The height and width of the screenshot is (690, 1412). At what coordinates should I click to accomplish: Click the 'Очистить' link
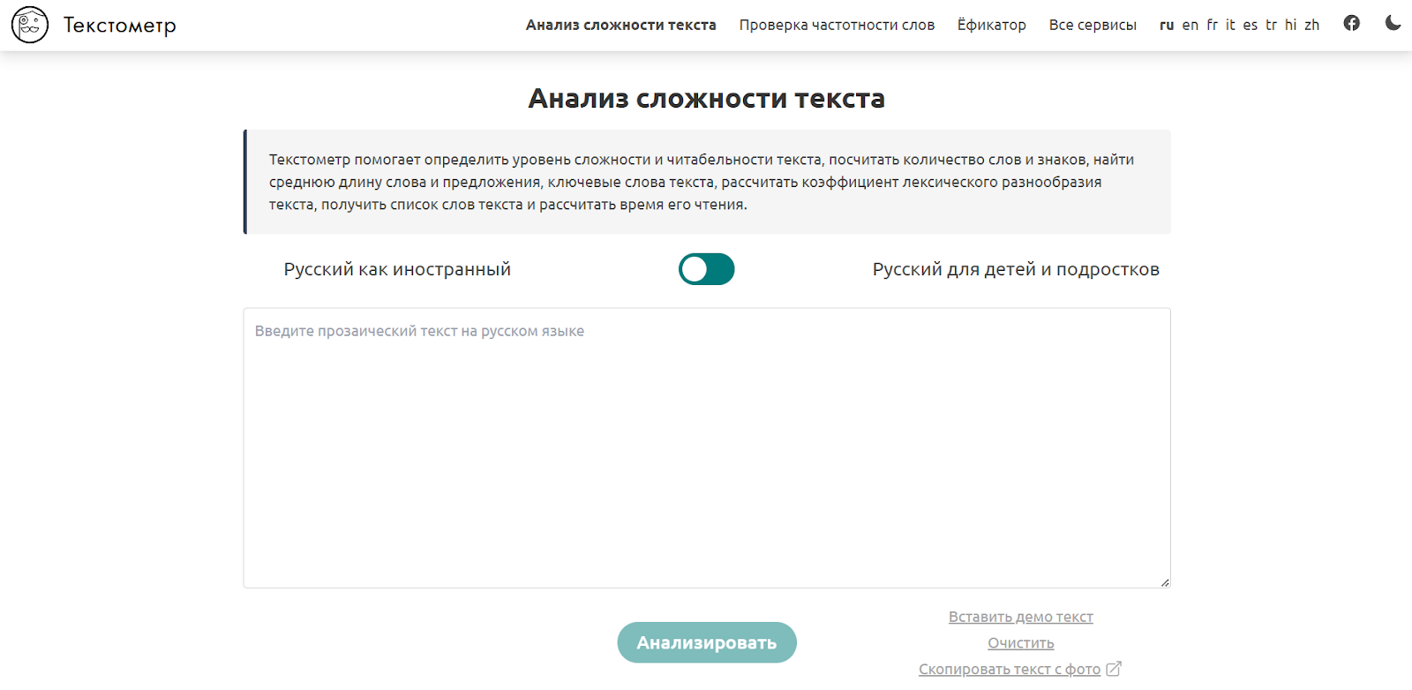click(1020, 643)
